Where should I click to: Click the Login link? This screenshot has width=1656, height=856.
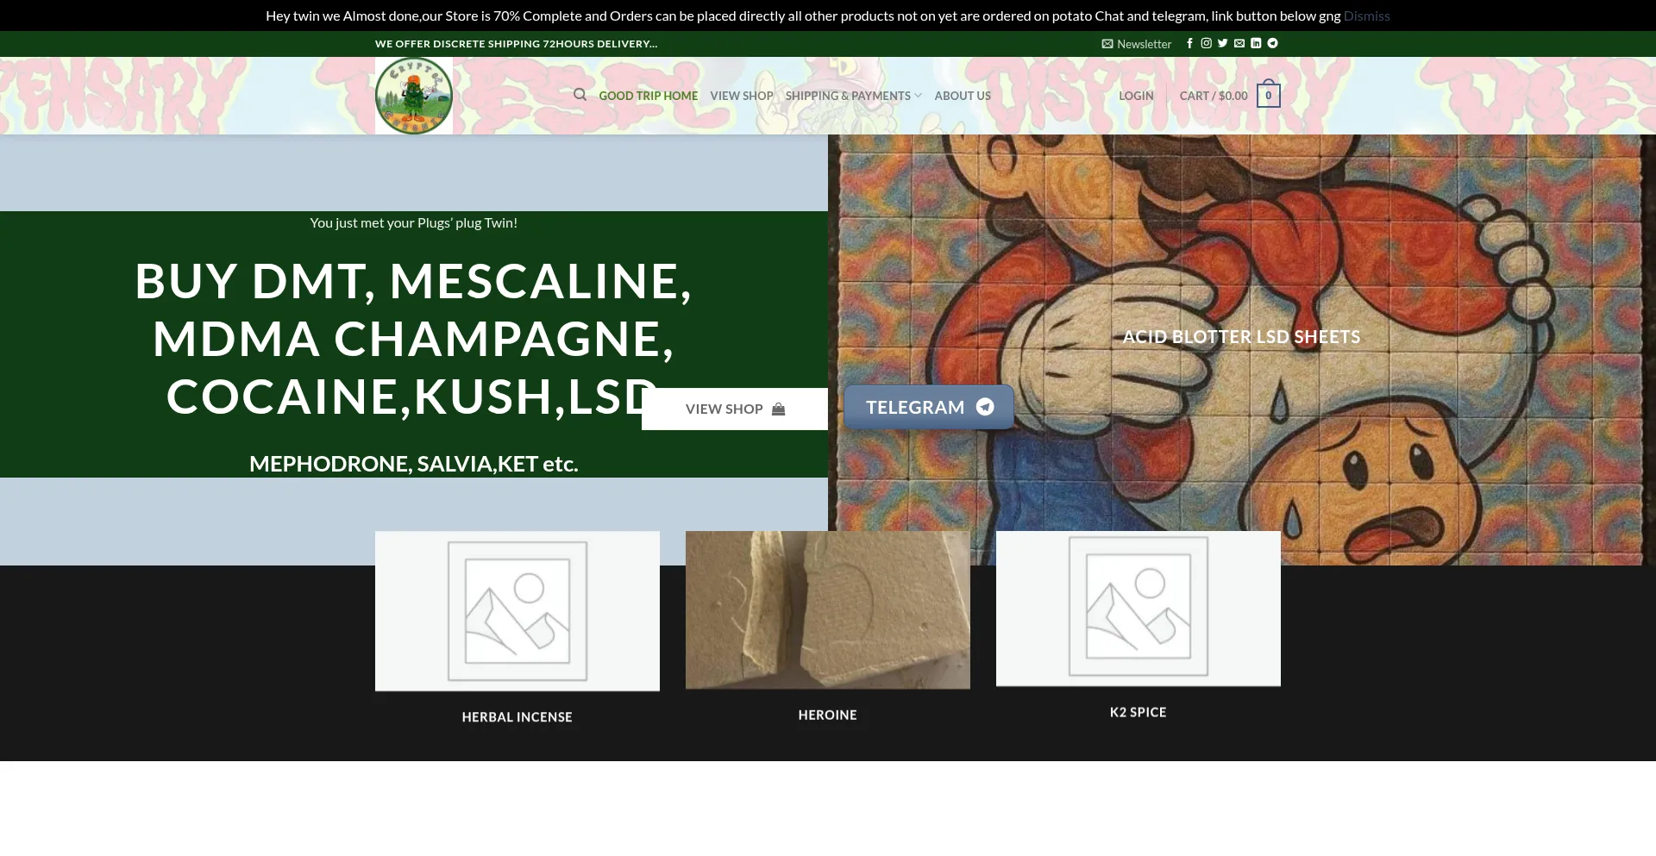pyautogui.click(x=1136, y=96)
